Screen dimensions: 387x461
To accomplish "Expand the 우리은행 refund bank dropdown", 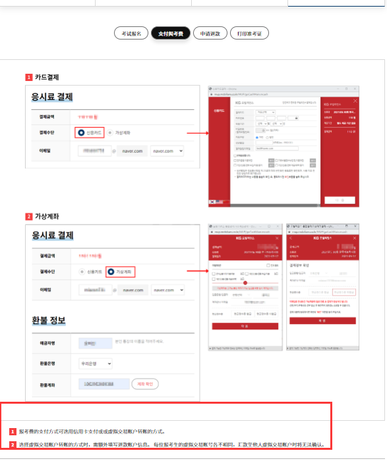I will [96, 364].
